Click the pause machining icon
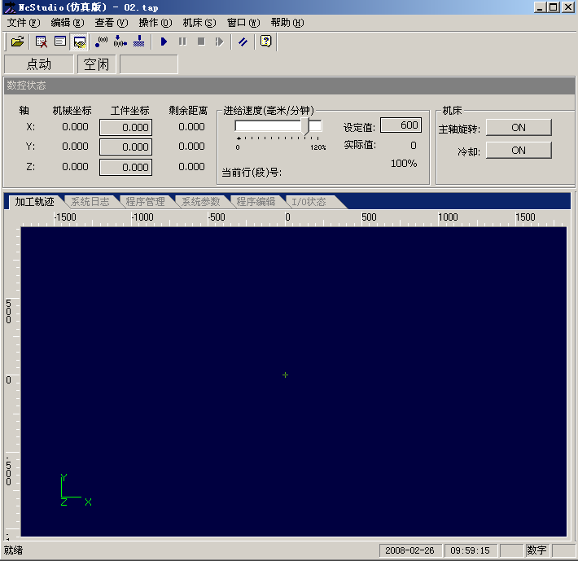578x561 pixels. coord(182,42)
